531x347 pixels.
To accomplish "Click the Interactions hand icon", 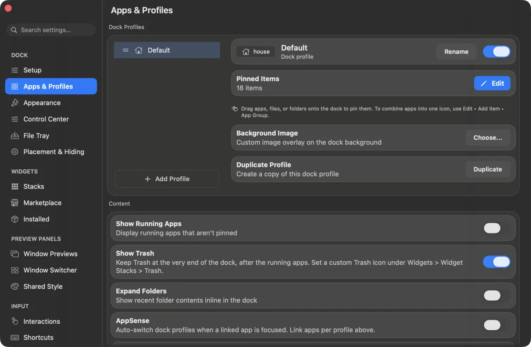I will (x=15, y=321).
